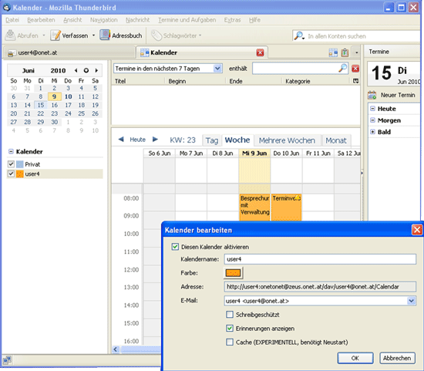424x371 pixels.
Task: Click the user4@onet.at mail tab
Action: click(69, 52)
